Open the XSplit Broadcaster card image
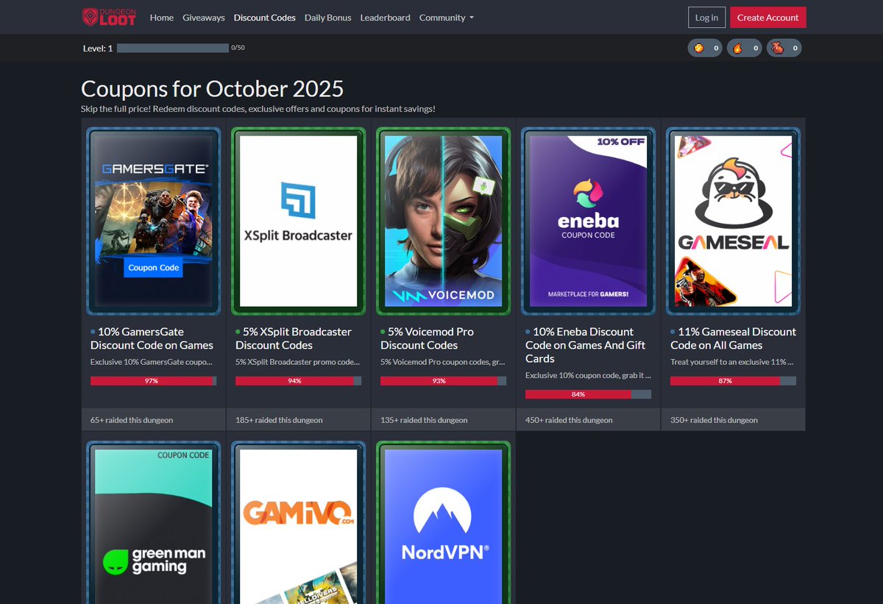 click(x=299, y=221)
